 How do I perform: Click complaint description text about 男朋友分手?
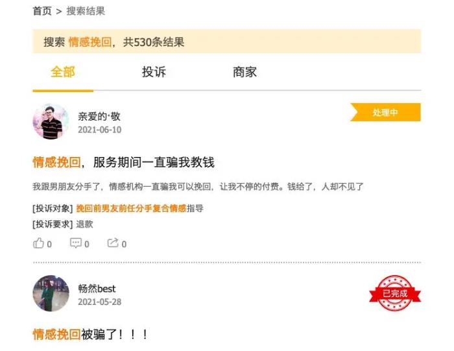click(x=198, y=186)
